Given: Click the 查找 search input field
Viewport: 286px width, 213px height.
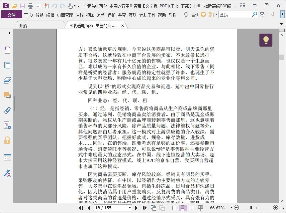Looking at the screenshot, I should (235, 14).
